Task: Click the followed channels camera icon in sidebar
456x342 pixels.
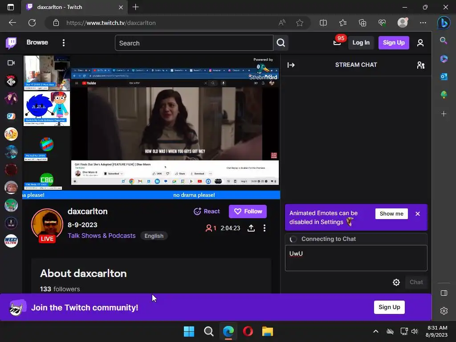Action: click(11, 63)
